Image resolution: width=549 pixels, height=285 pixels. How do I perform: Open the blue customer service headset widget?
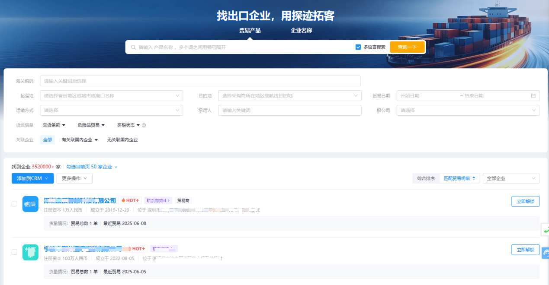546,253
